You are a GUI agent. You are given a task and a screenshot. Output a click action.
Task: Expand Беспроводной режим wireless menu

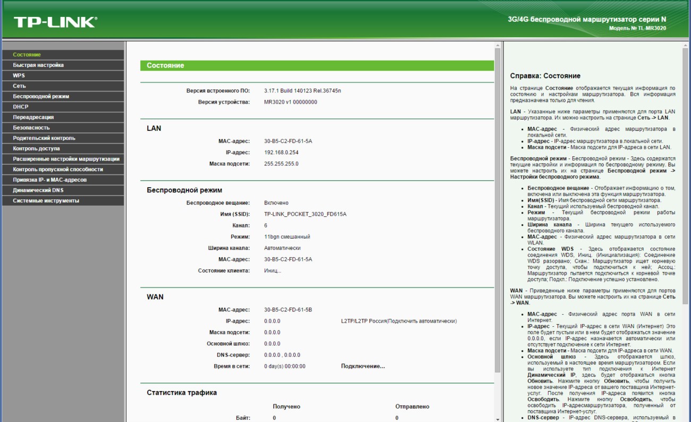coord(41,96)
